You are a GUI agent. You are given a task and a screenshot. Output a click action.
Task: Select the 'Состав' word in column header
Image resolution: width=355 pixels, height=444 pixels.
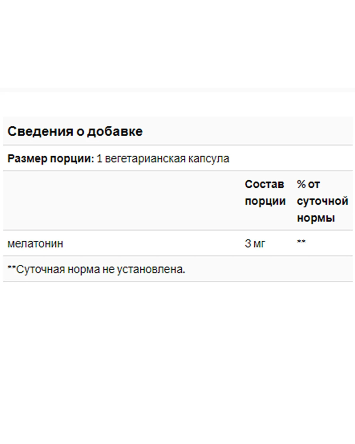[x=264, y=184]
